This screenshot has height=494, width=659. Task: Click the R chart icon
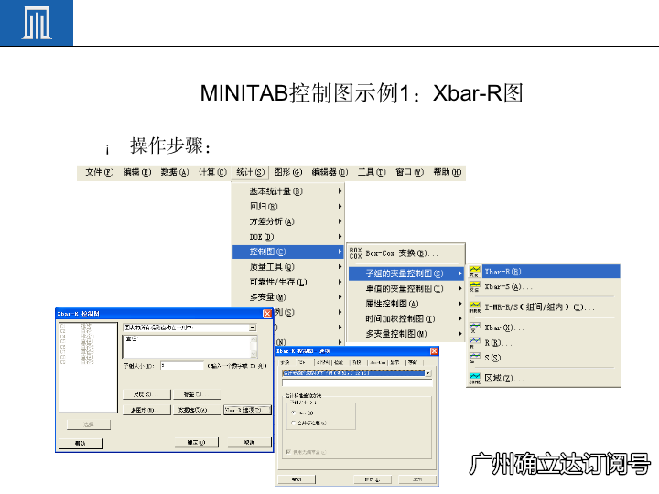[x=474, y=342]
